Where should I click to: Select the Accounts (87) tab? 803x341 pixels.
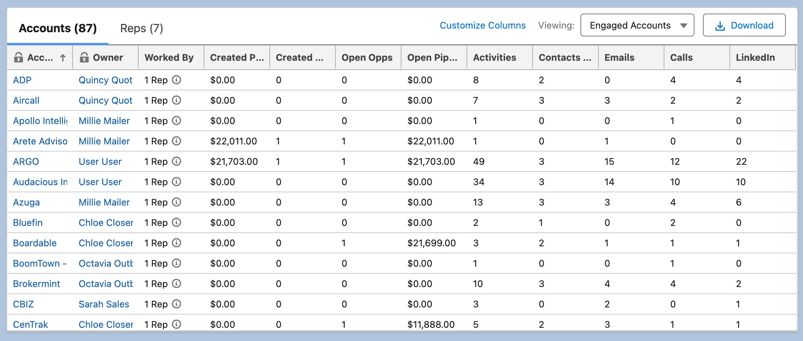58,28
